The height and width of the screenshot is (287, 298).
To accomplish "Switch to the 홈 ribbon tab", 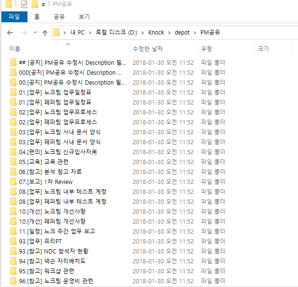I will pos(37,17).
